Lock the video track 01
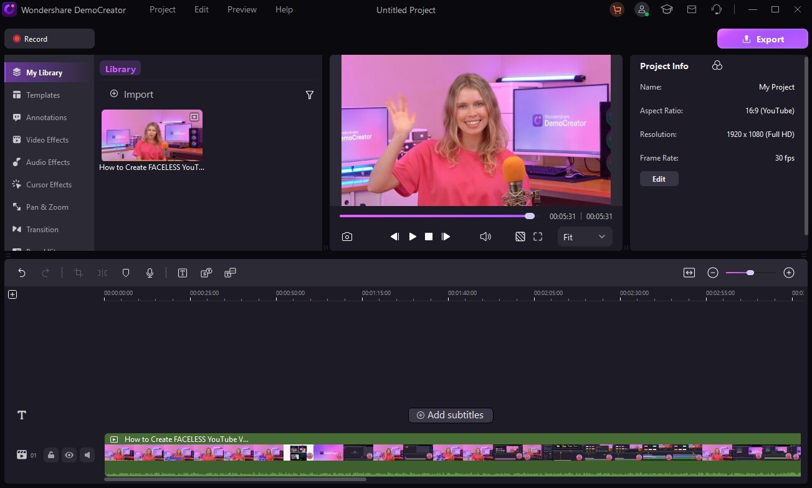The width and height of the screenshot is (812, 488). click(x=50, y=455)
